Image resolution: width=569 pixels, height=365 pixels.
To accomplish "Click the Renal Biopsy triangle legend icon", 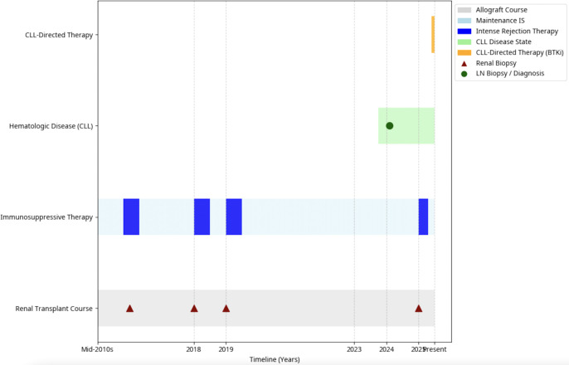I will pyautogui.click(x=464, y=64).
